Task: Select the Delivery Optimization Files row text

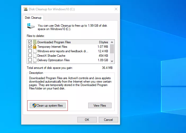Action: (53, 60)
